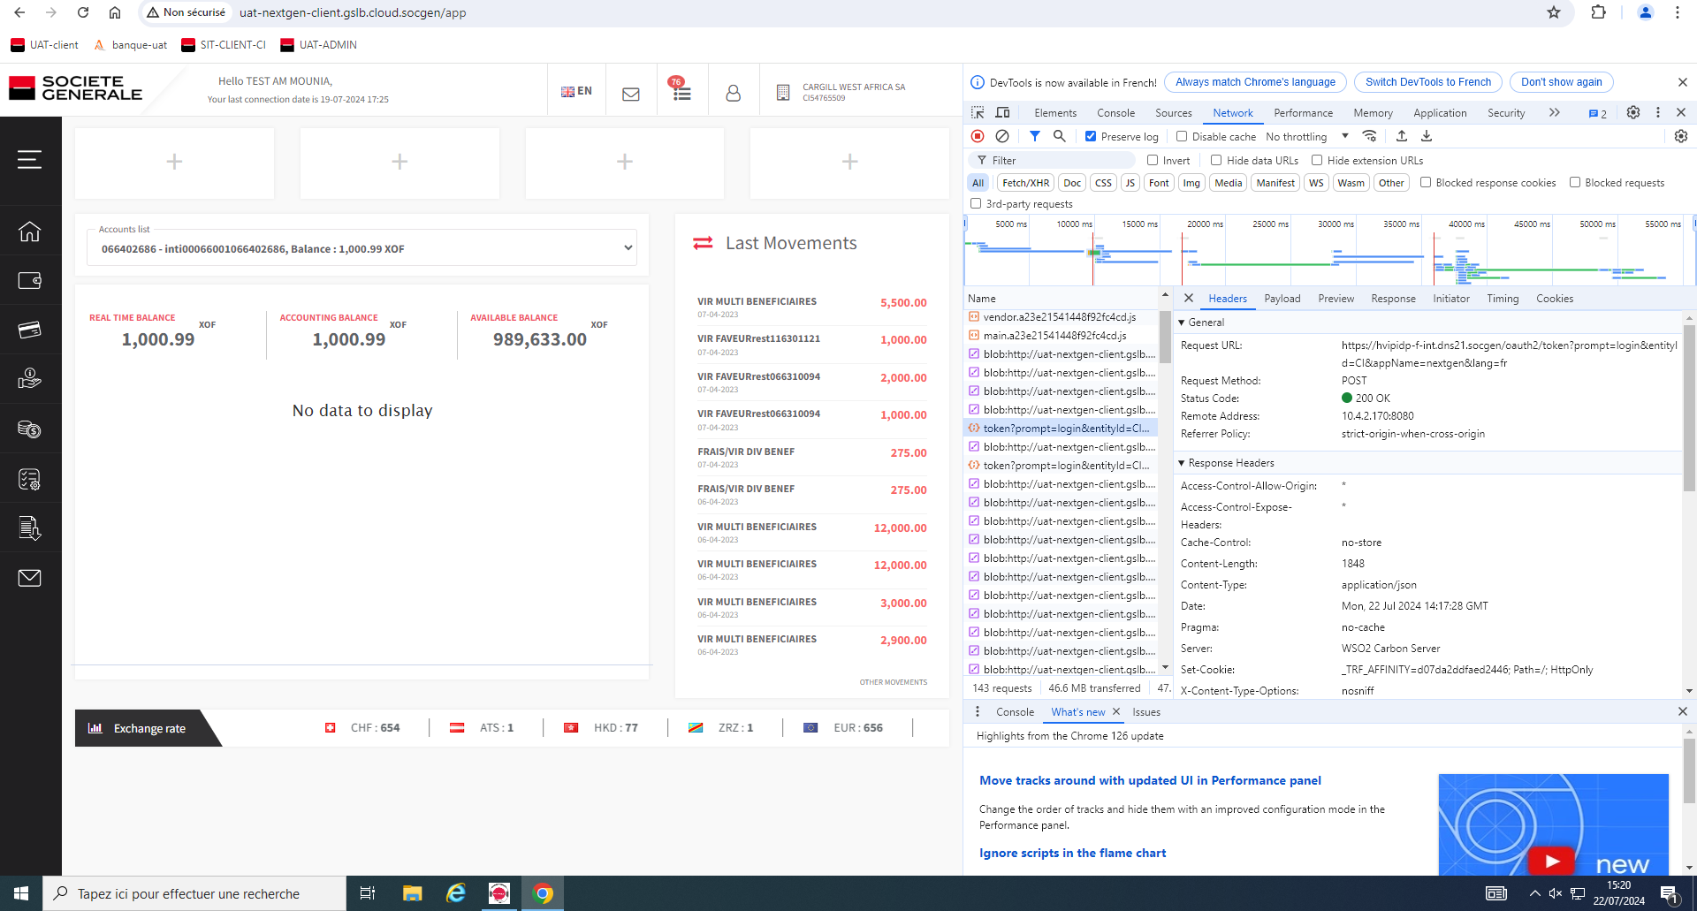Open the Windows Task View button
1697x911 pixels.
pos(368,893)
